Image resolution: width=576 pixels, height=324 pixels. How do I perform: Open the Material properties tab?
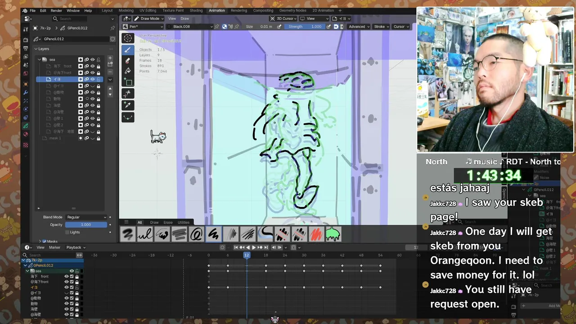pyautogui.click(x=26, y=134)
